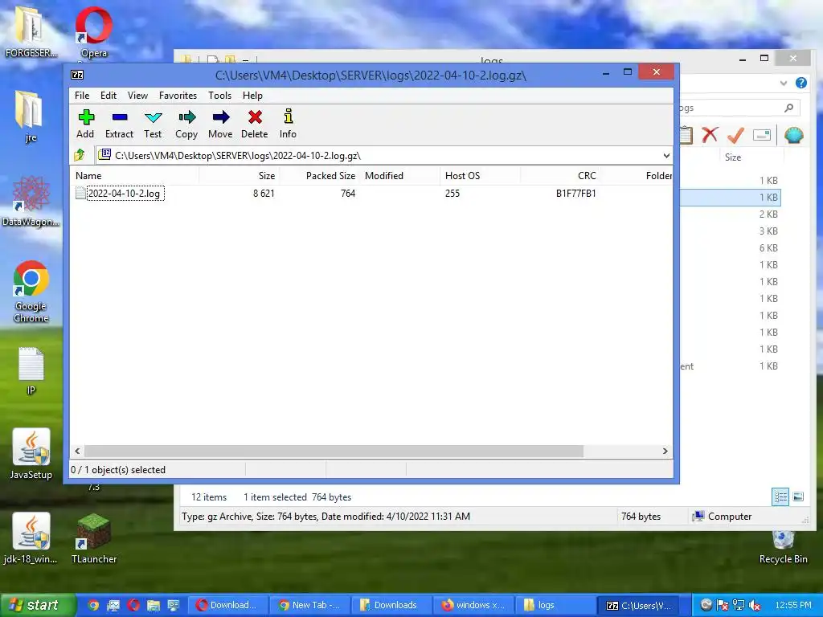
Task: Click the Extract toolbar icon
Action: coord(119,124)
